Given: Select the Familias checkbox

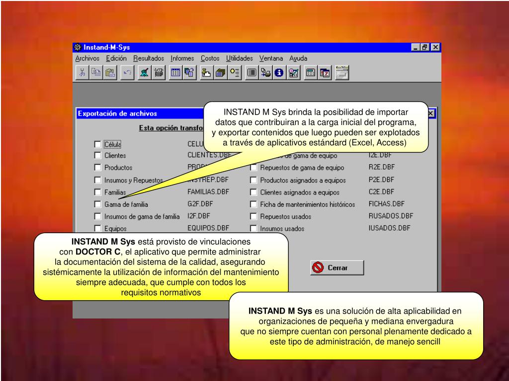Looking at the screenshot, I should coord(97,192).
